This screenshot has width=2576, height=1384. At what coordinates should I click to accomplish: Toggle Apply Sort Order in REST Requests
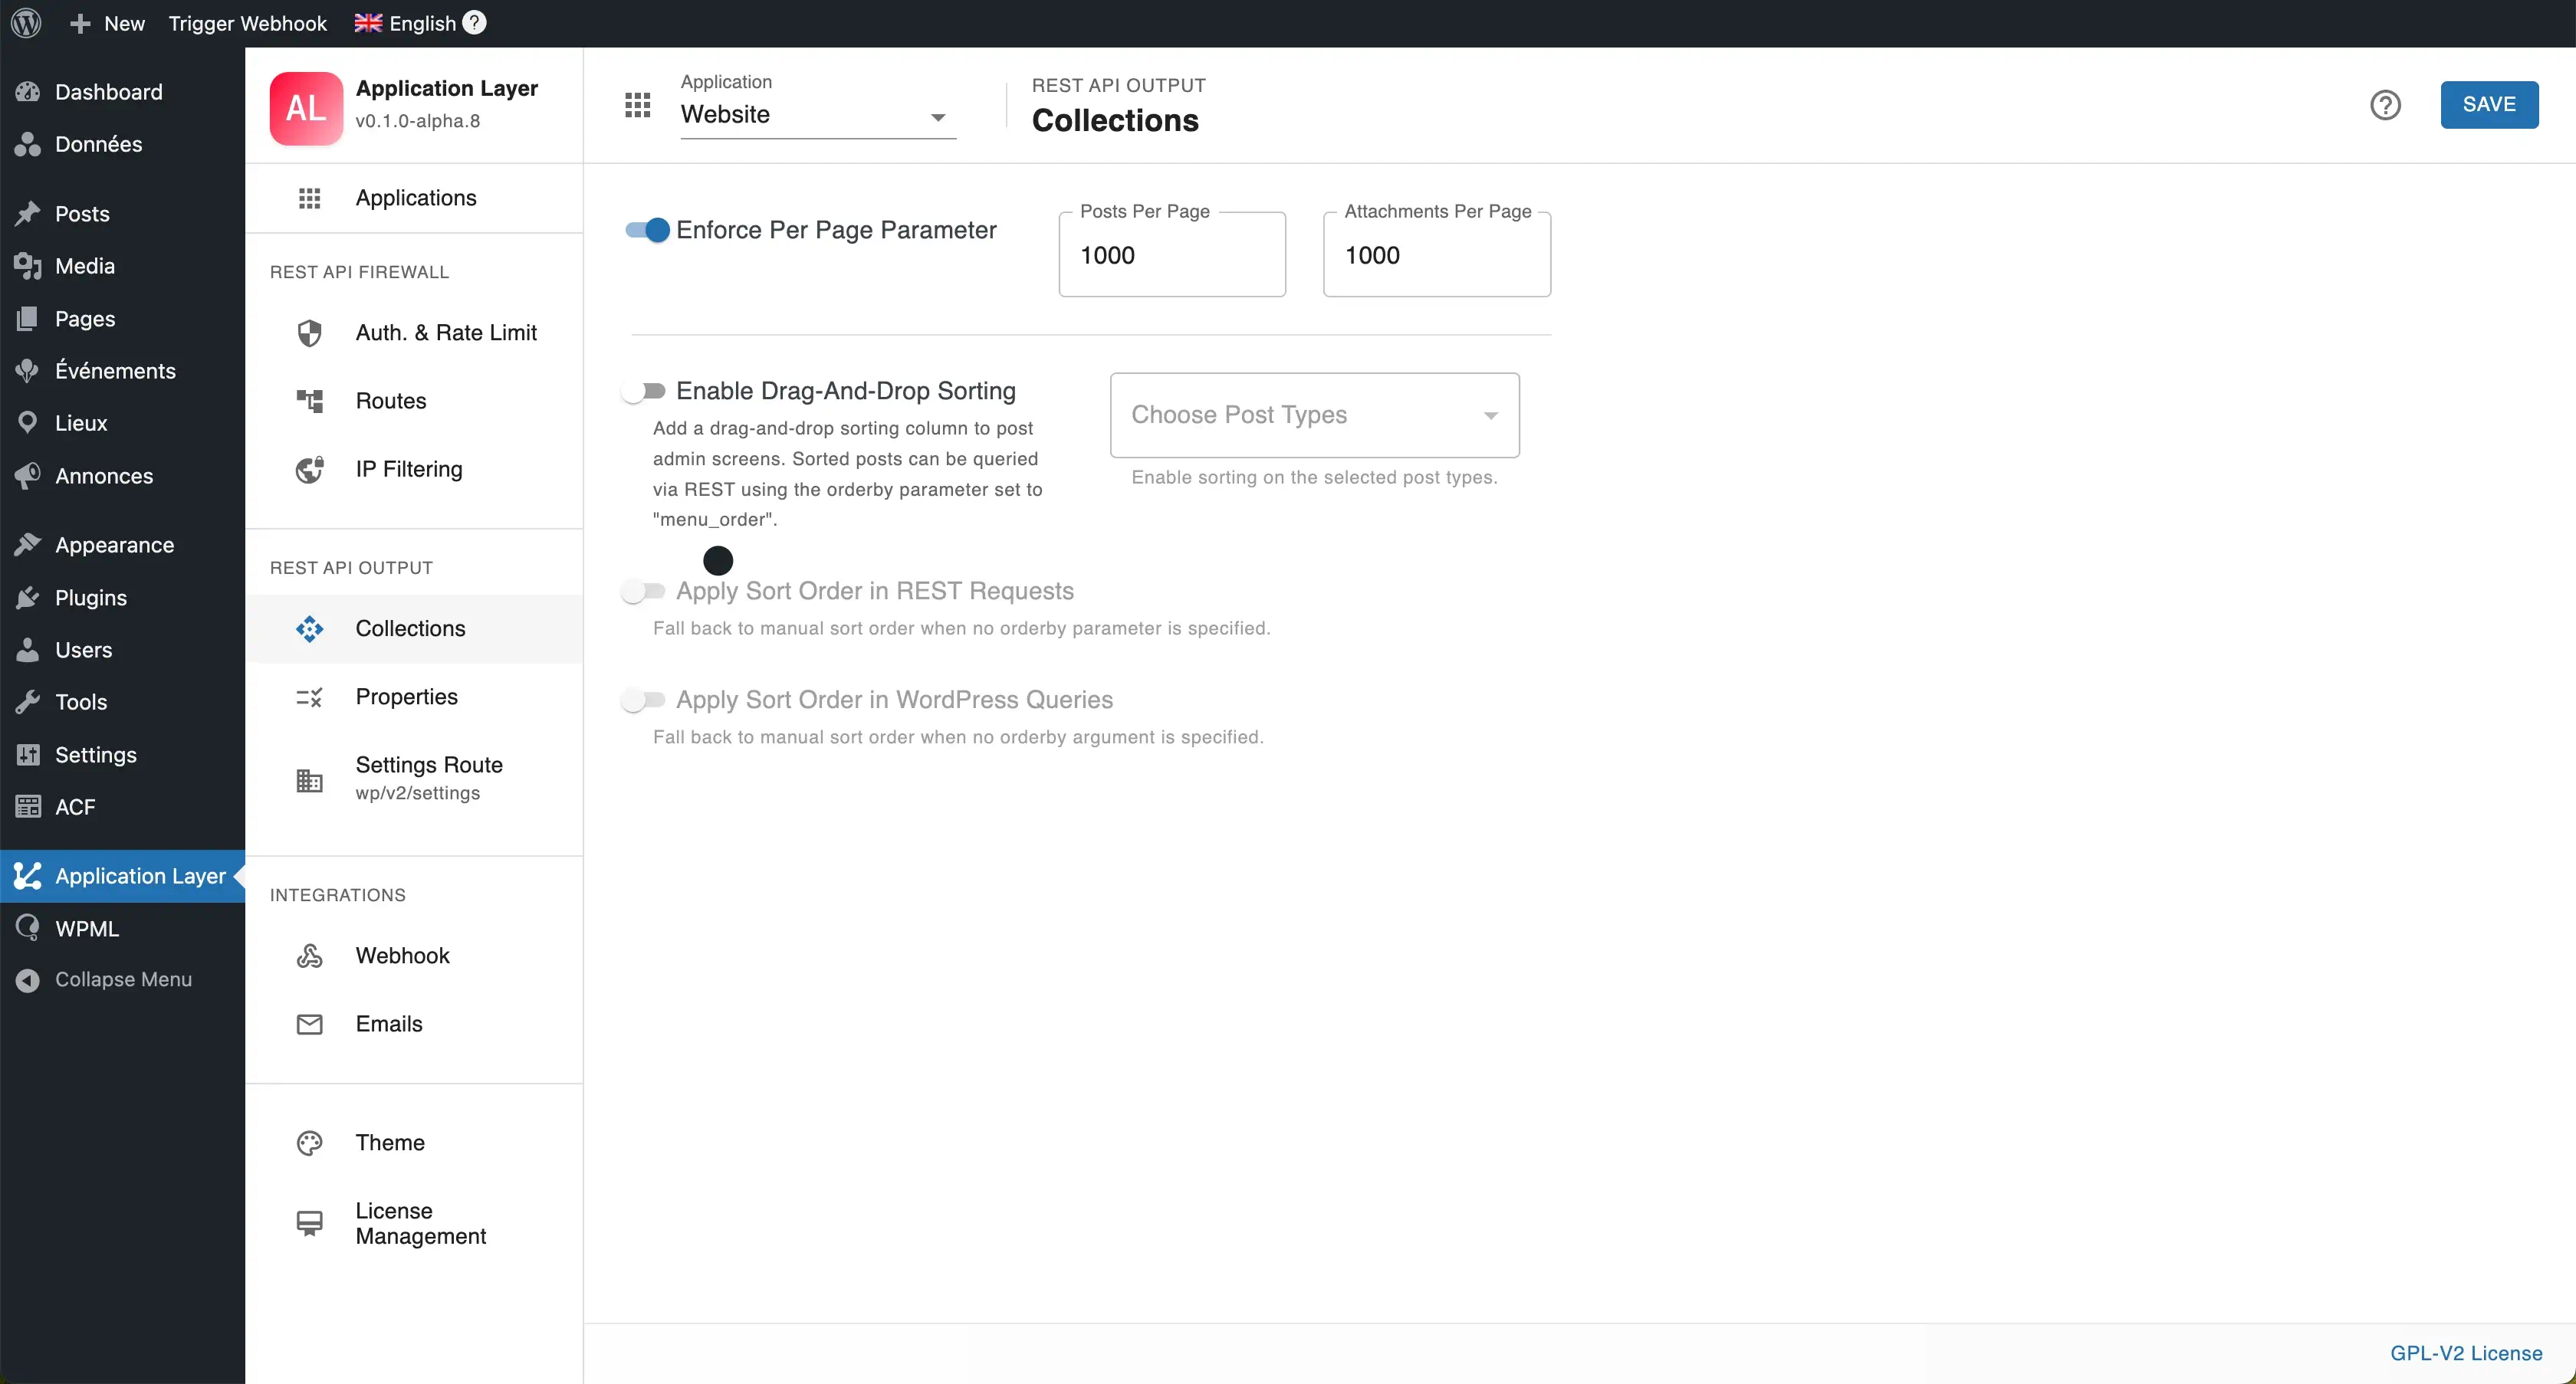[x=643, y=592]
